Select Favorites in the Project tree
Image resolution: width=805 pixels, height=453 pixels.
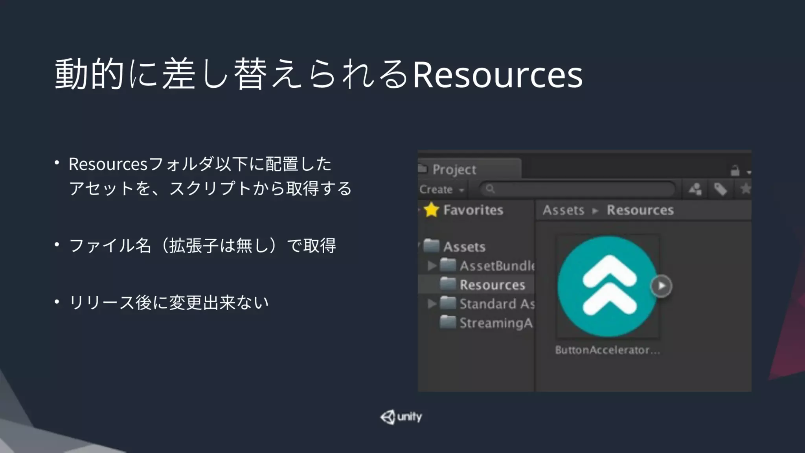click(x=473, y=210)
